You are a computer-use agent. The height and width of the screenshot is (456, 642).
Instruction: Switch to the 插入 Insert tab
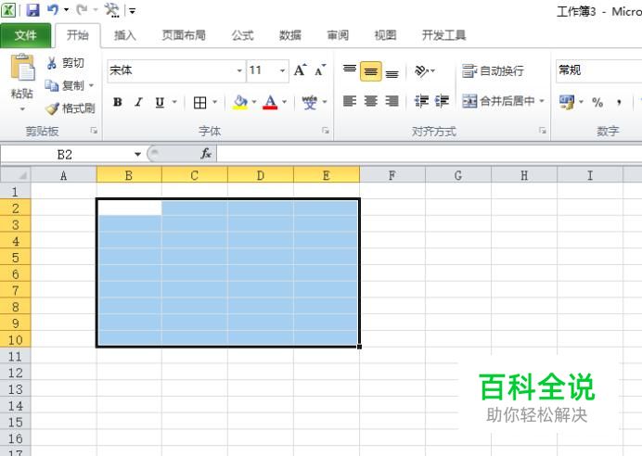point(125,35)
